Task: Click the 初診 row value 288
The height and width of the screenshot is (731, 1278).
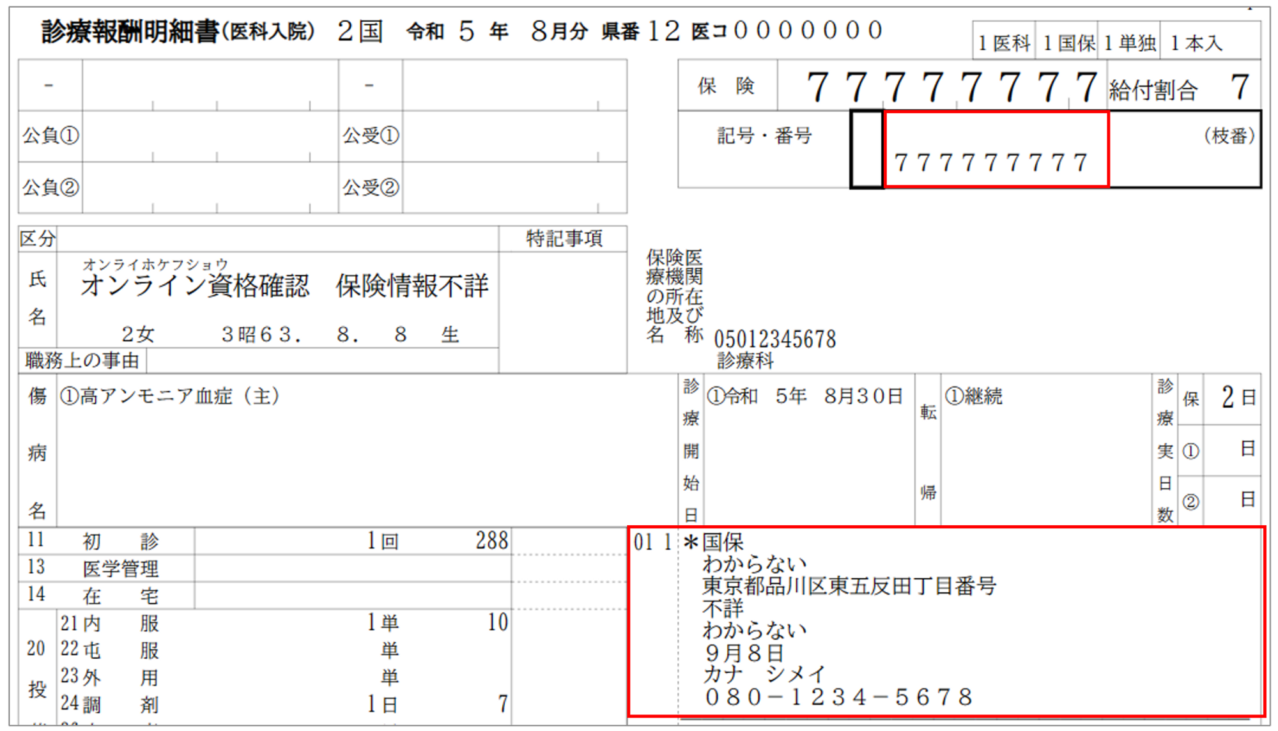Action: pyautogui.click(x=491, y=541)
